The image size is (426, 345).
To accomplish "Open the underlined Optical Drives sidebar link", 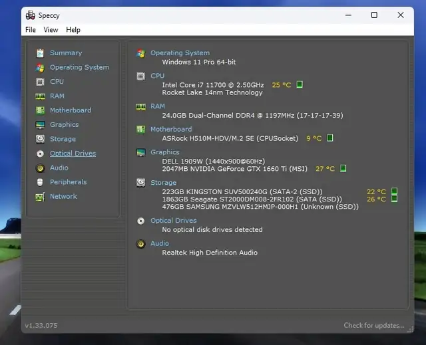I will coord(73,154).
